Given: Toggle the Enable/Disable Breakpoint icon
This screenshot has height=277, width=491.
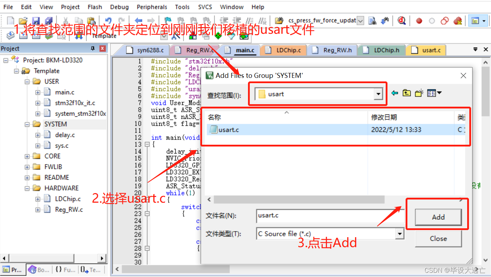Looking at the screenshot, I should [x=432, y=21].
